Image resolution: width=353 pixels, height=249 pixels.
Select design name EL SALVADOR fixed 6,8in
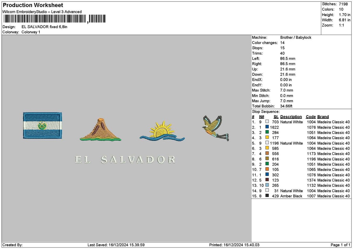[44, 27]
